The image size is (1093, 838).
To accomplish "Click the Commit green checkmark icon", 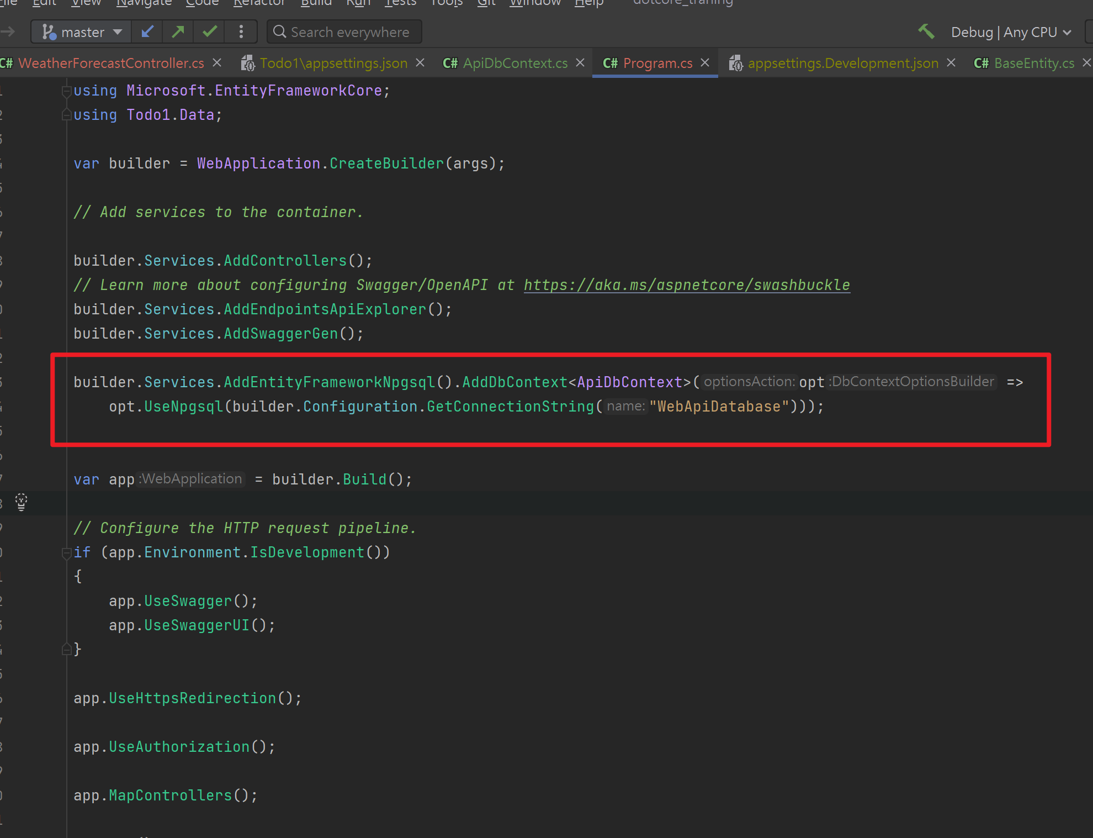I will (x=209, y=32).
